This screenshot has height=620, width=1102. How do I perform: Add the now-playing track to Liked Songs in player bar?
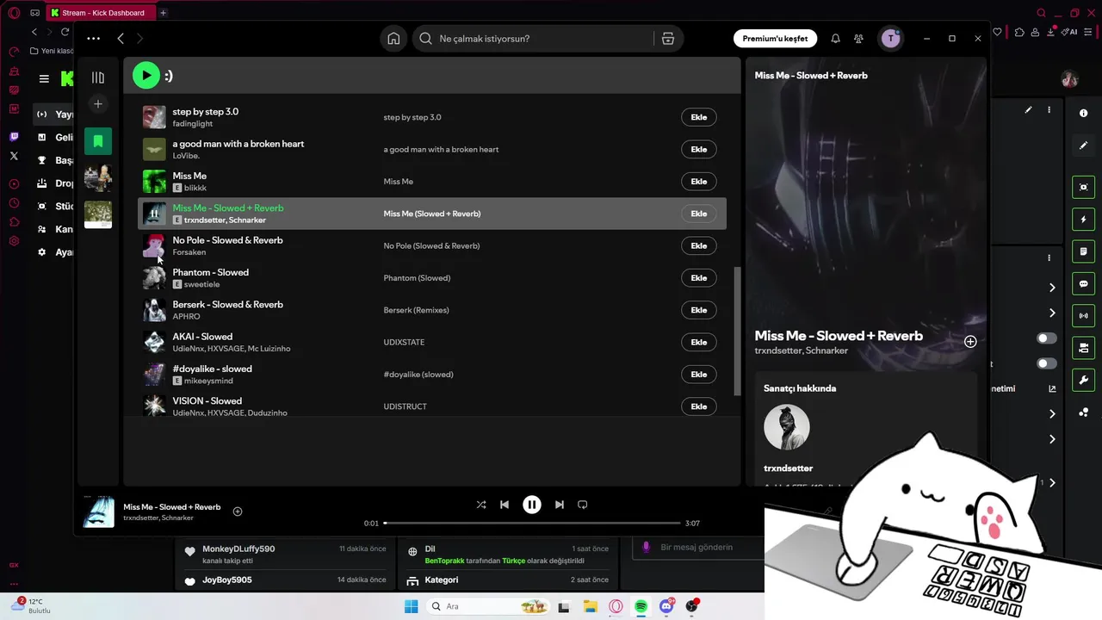(238, 512)
